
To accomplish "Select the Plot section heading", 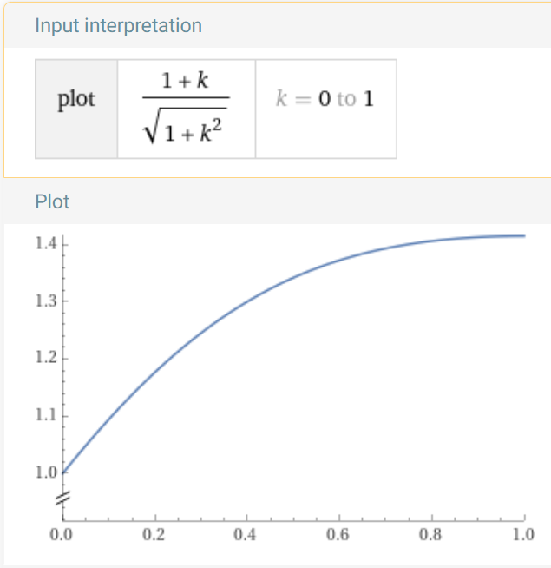I will (x=52, y=201).
